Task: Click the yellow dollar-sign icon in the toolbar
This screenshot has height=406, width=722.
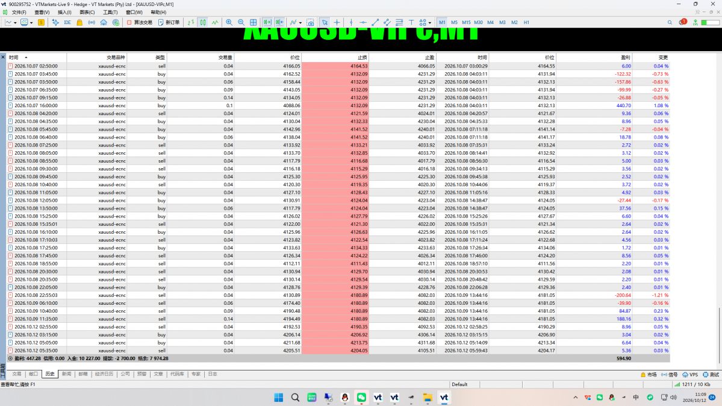Action: coord(41,22)
